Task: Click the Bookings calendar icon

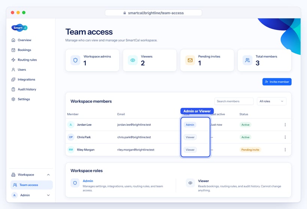Action: pyautogui.click(x=13, y=50)
